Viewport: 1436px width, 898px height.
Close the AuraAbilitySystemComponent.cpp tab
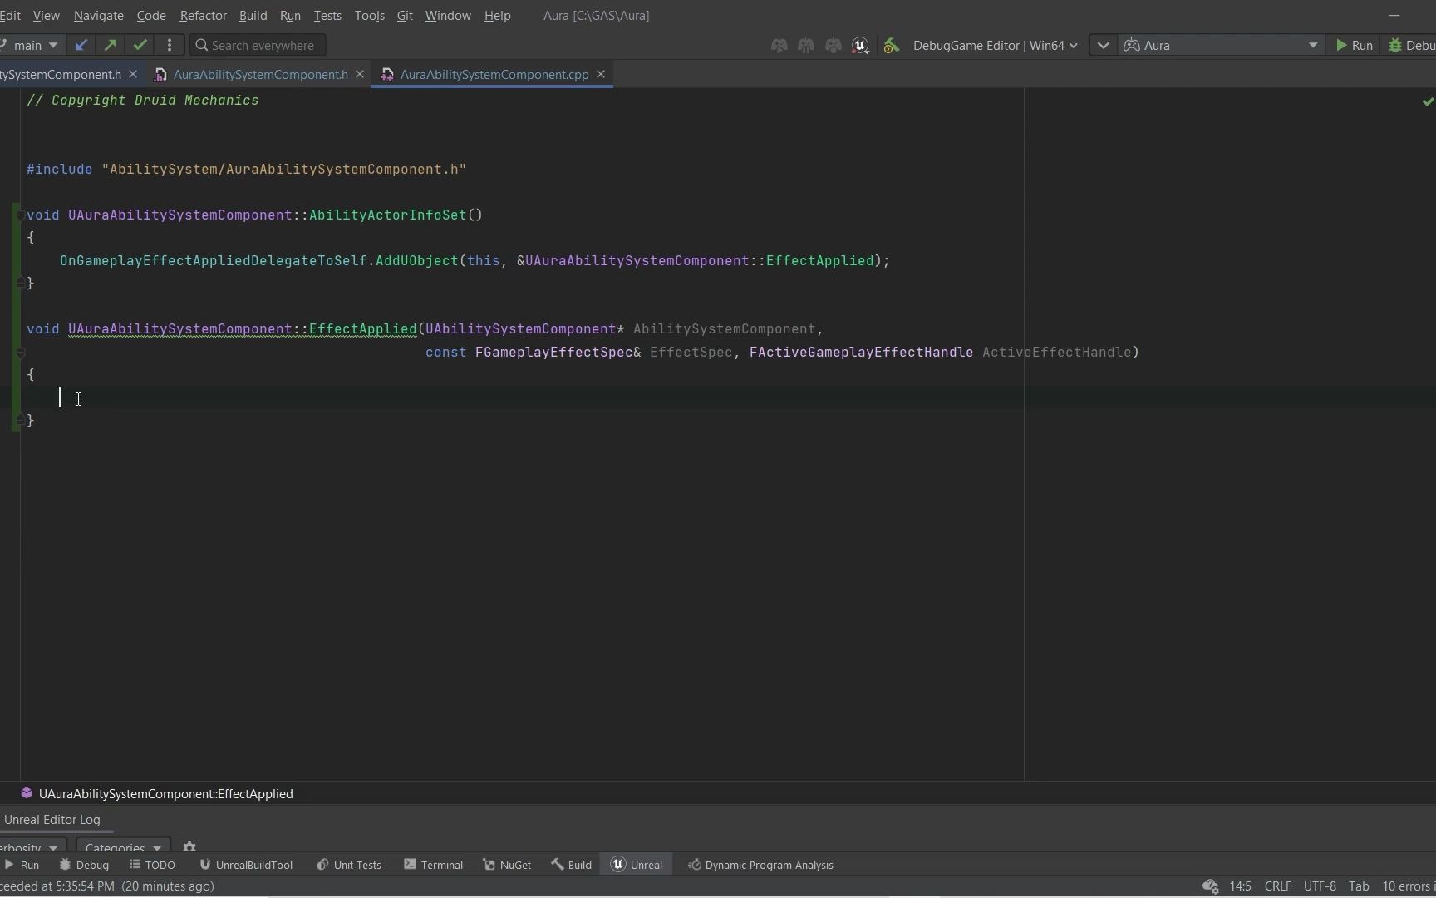[601, 75]
